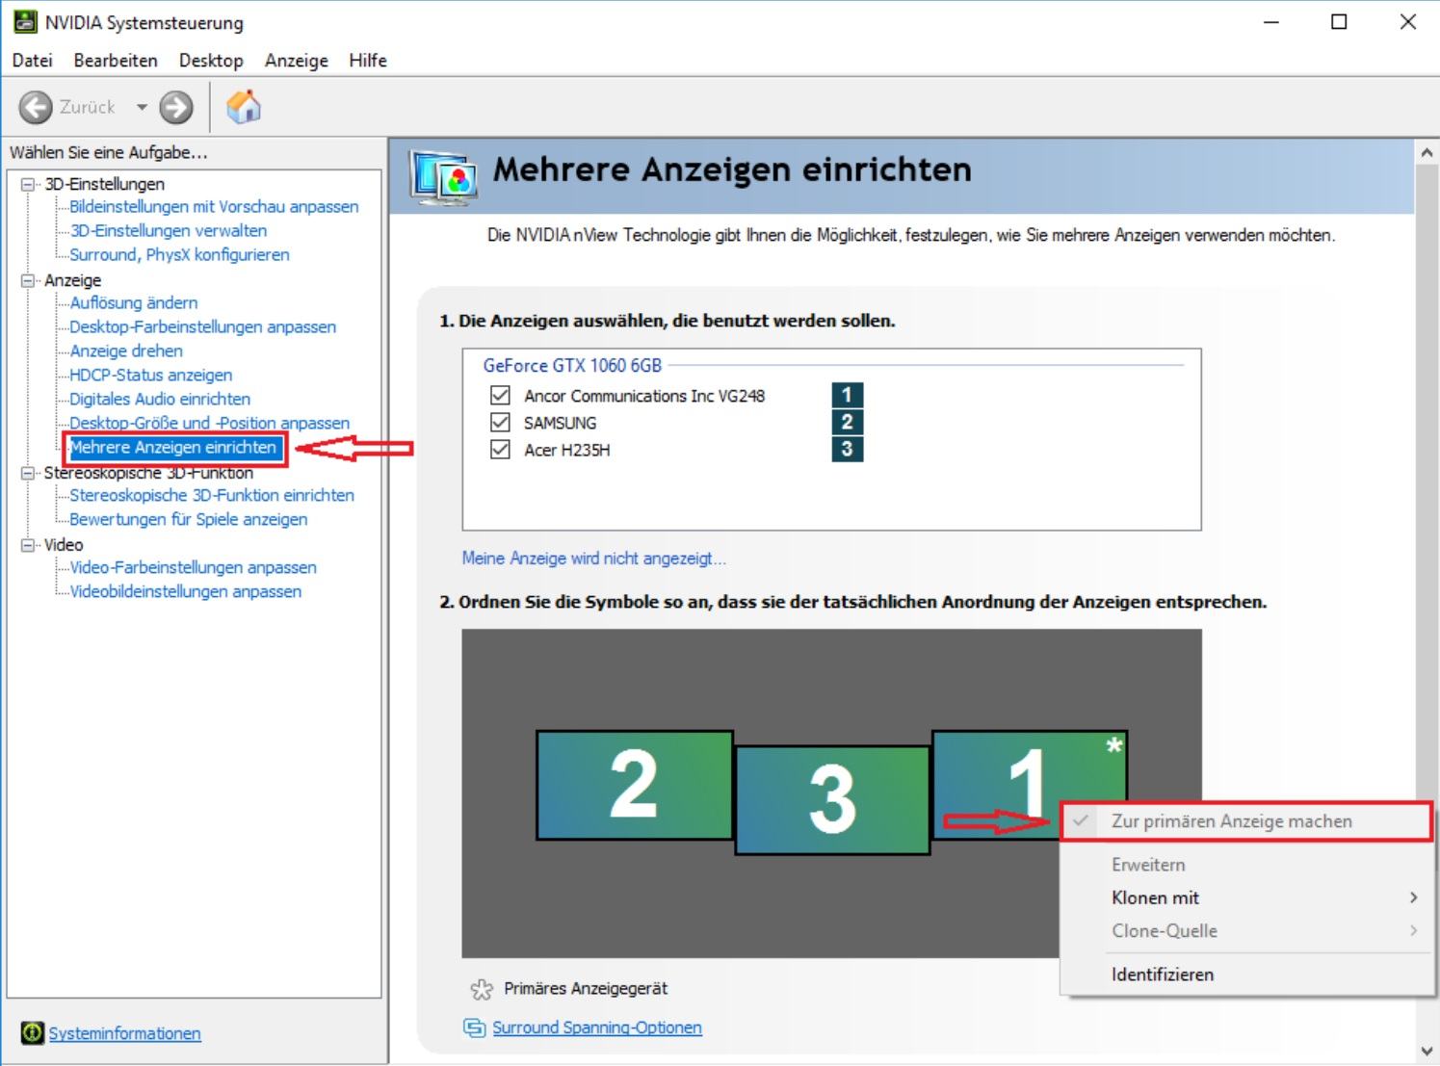Open the back history dropdown arrow

[142, 107]
